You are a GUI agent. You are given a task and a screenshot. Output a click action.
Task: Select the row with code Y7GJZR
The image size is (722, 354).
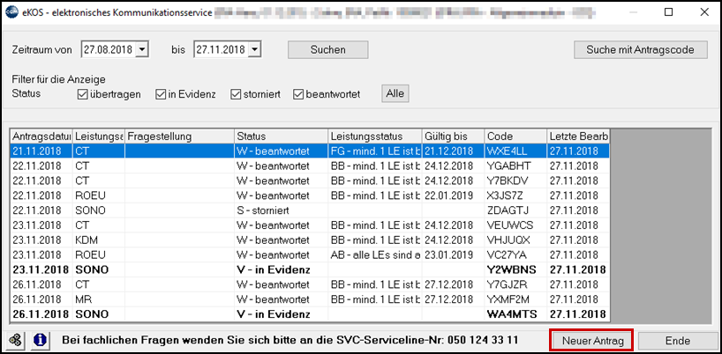tap(310, 284)
